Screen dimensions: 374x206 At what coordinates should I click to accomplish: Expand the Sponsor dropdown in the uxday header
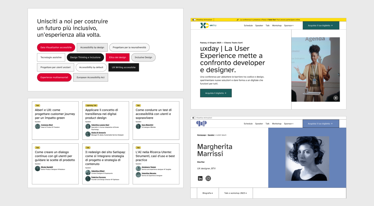[289, 26]
